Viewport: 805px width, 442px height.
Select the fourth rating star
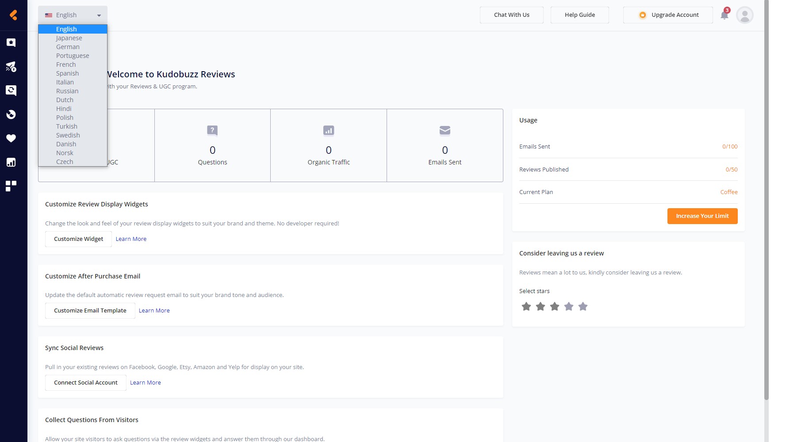coord(569,306)
